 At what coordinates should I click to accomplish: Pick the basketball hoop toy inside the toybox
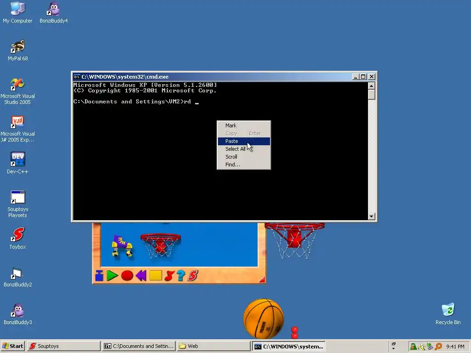[x=161, y=245]
